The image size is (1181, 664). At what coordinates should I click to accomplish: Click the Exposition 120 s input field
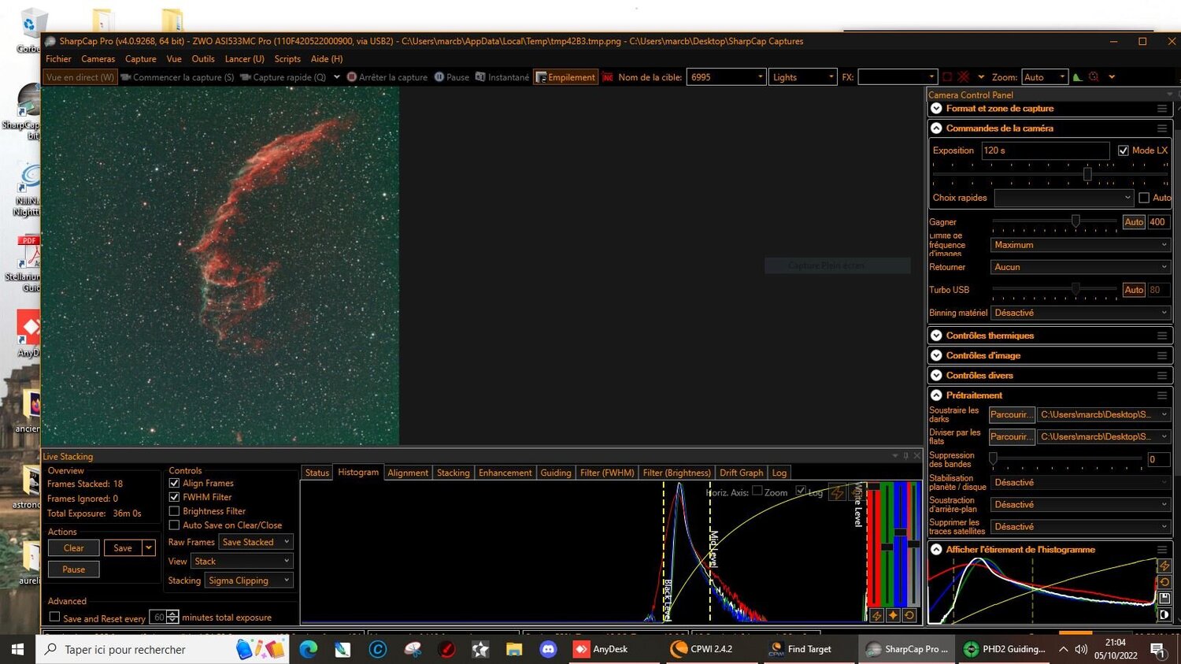(1045, 150)
